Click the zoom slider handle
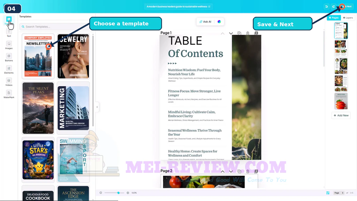This screenshot has height=201, width=357. [119, 193]
